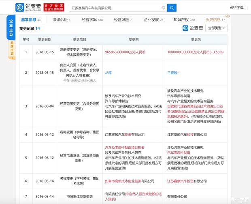This screenshot has height=204, width=251.
Task: Click the Qichacha logo in the header
Action: 29,8
